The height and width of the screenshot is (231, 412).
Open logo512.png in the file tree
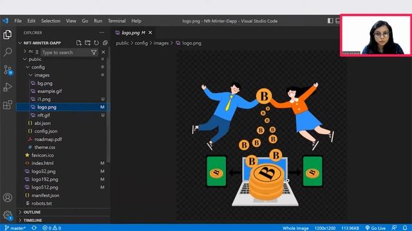point(44,187)
